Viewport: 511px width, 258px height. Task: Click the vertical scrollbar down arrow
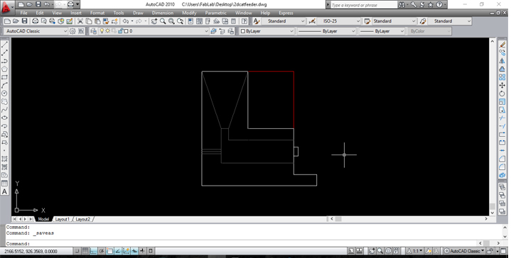coord(493,213)
